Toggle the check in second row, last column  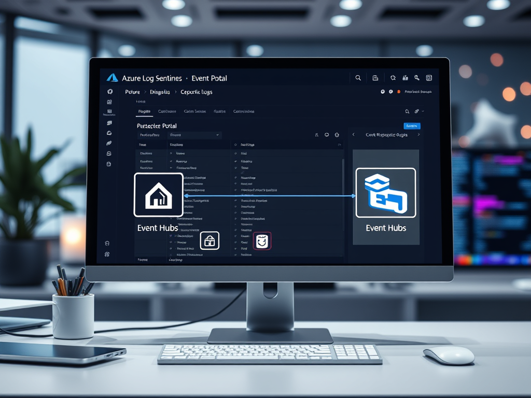pyautogui.click(x=236, y=162)
